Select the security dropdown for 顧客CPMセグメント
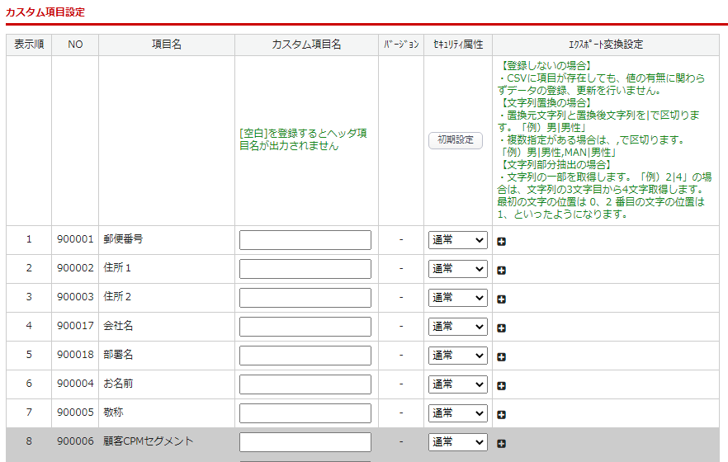 (457, 442)
